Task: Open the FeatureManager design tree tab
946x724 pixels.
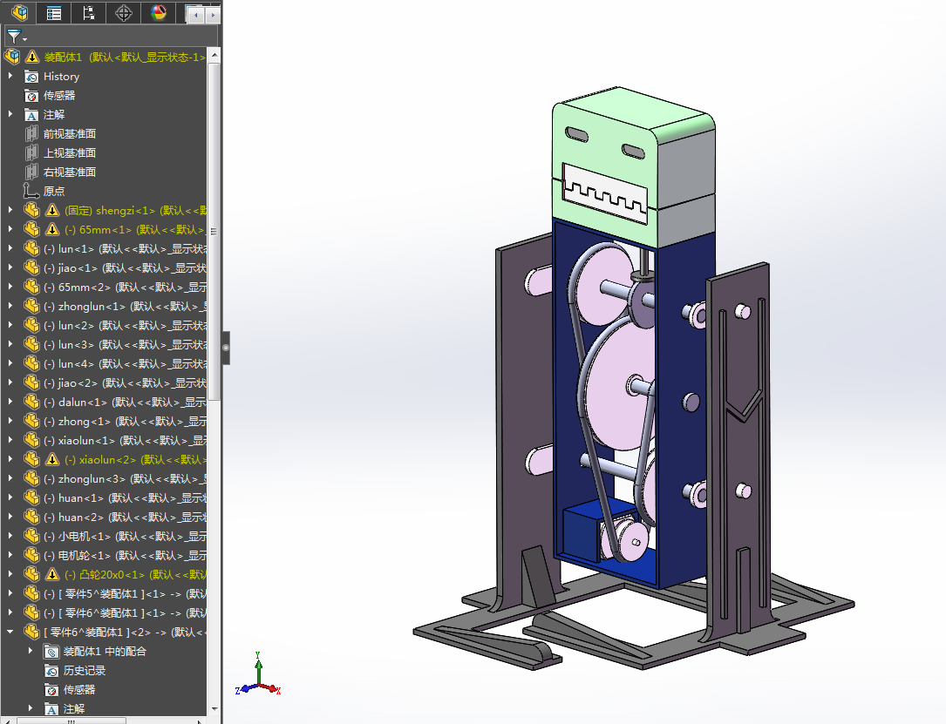Action: [x=19, y=12]
